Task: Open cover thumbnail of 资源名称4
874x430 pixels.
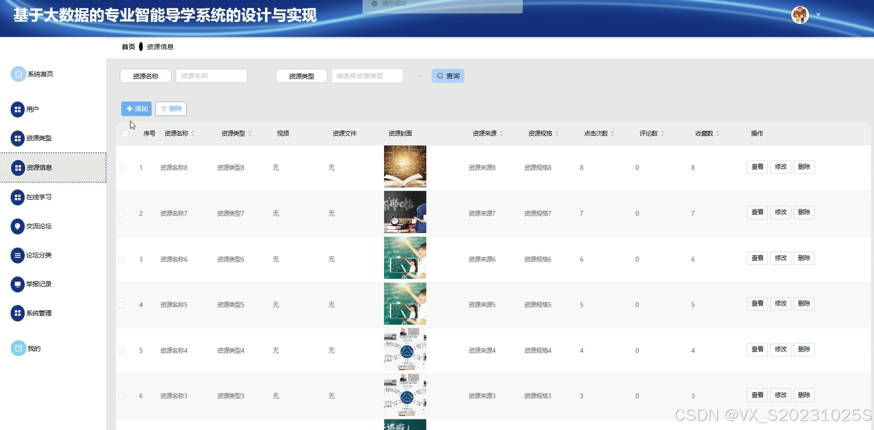Action: click(x=405, y=349)
